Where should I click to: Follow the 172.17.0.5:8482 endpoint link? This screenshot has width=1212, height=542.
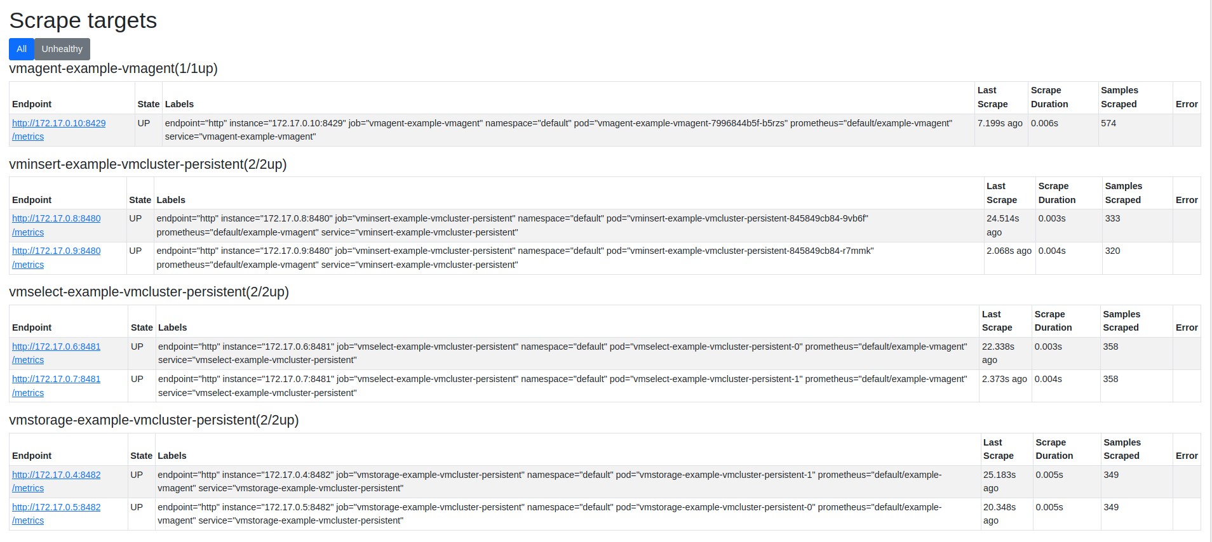click(56, 507)
